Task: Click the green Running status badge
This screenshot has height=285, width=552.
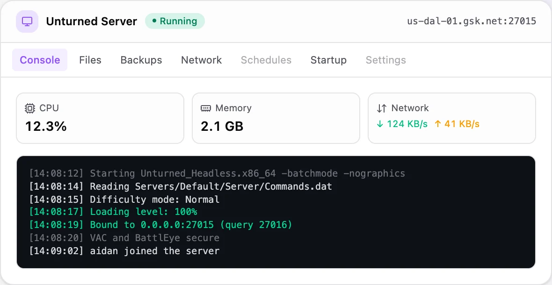Action: [175, 21]
